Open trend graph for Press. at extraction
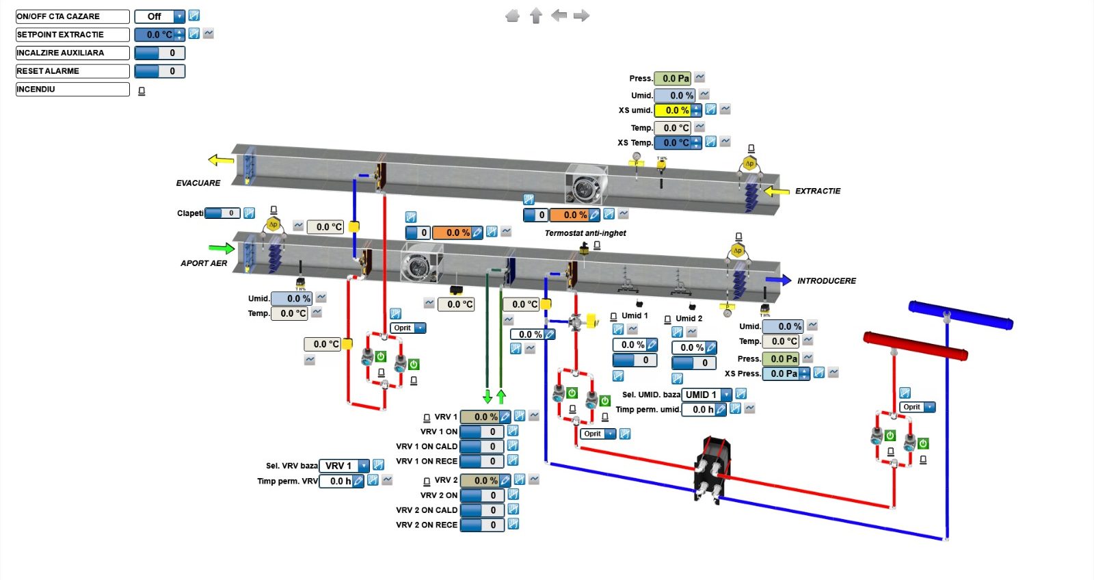This screenshot has width=1094, height=580. coord(699,78)
